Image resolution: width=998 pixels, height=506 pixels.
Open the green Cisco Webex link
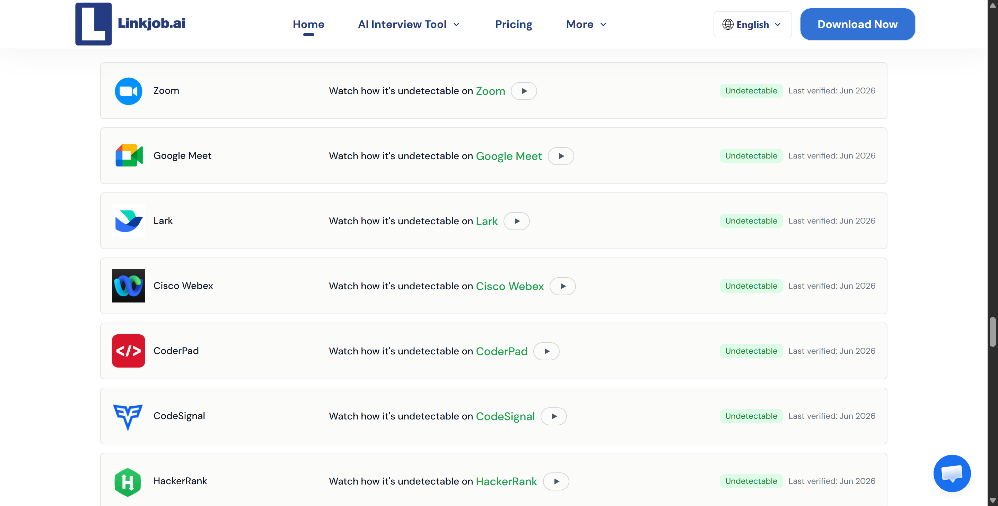(510, 286)
